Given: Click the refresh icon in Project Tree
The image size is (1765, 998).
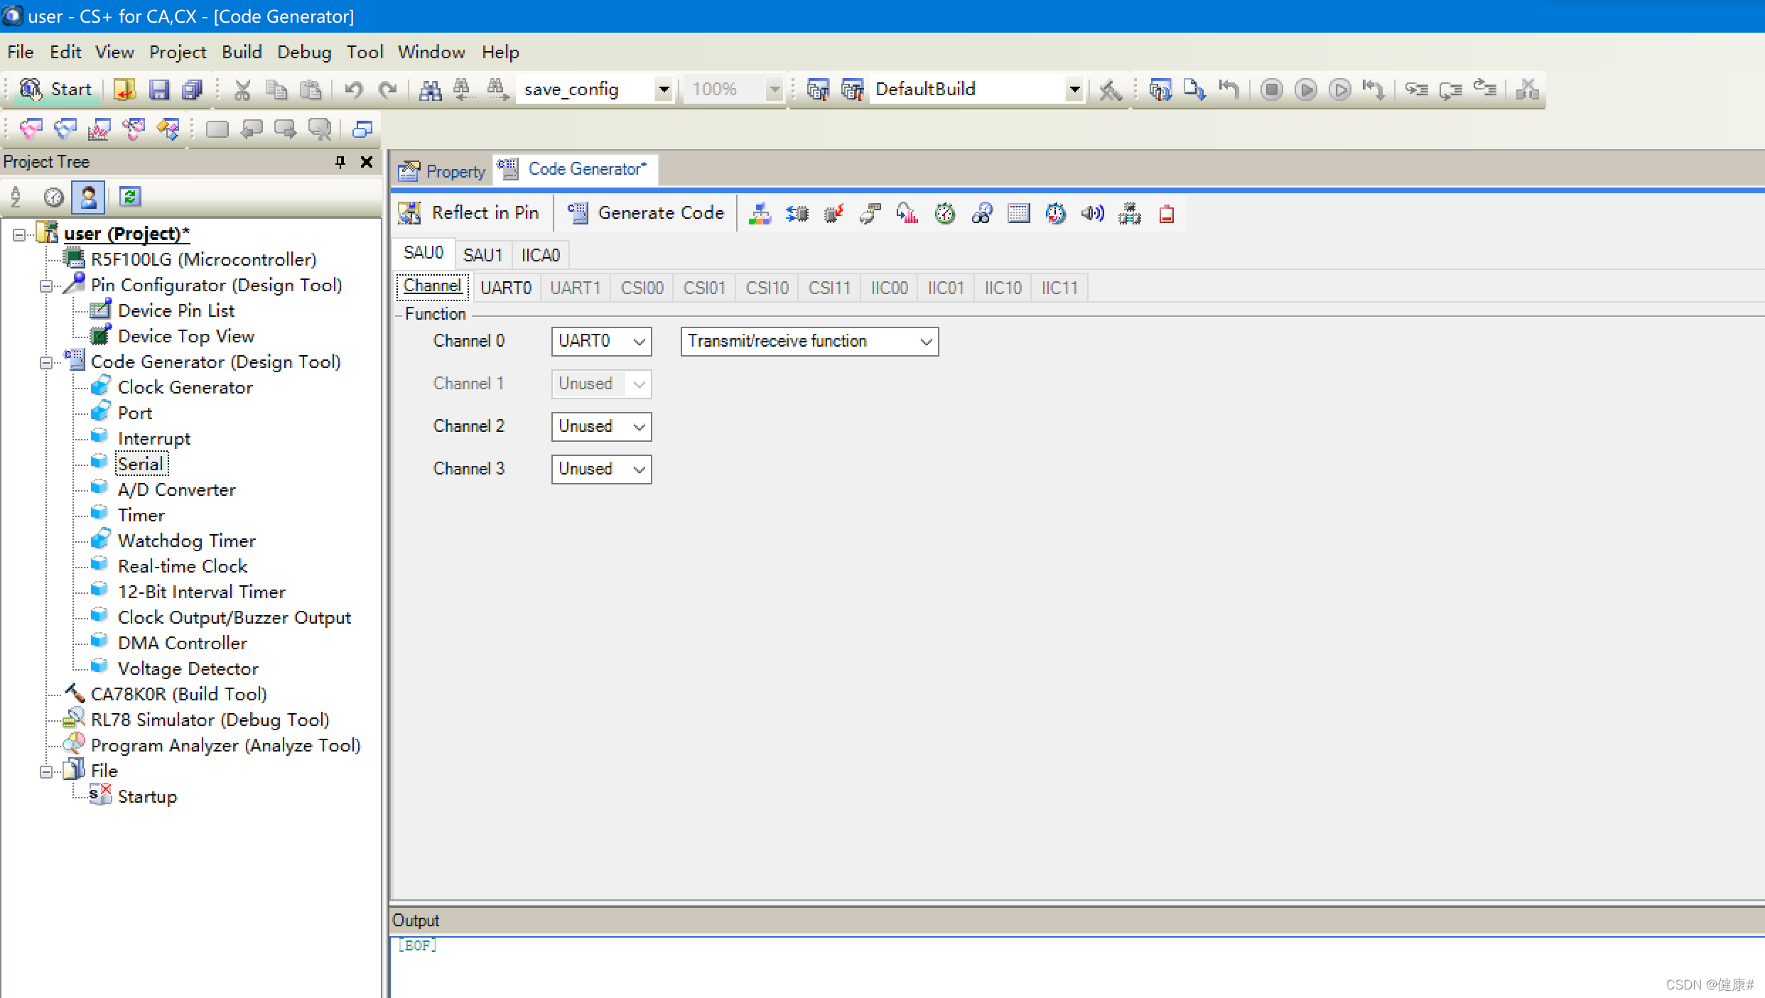Looking at the screenshot, I should 129,197.
